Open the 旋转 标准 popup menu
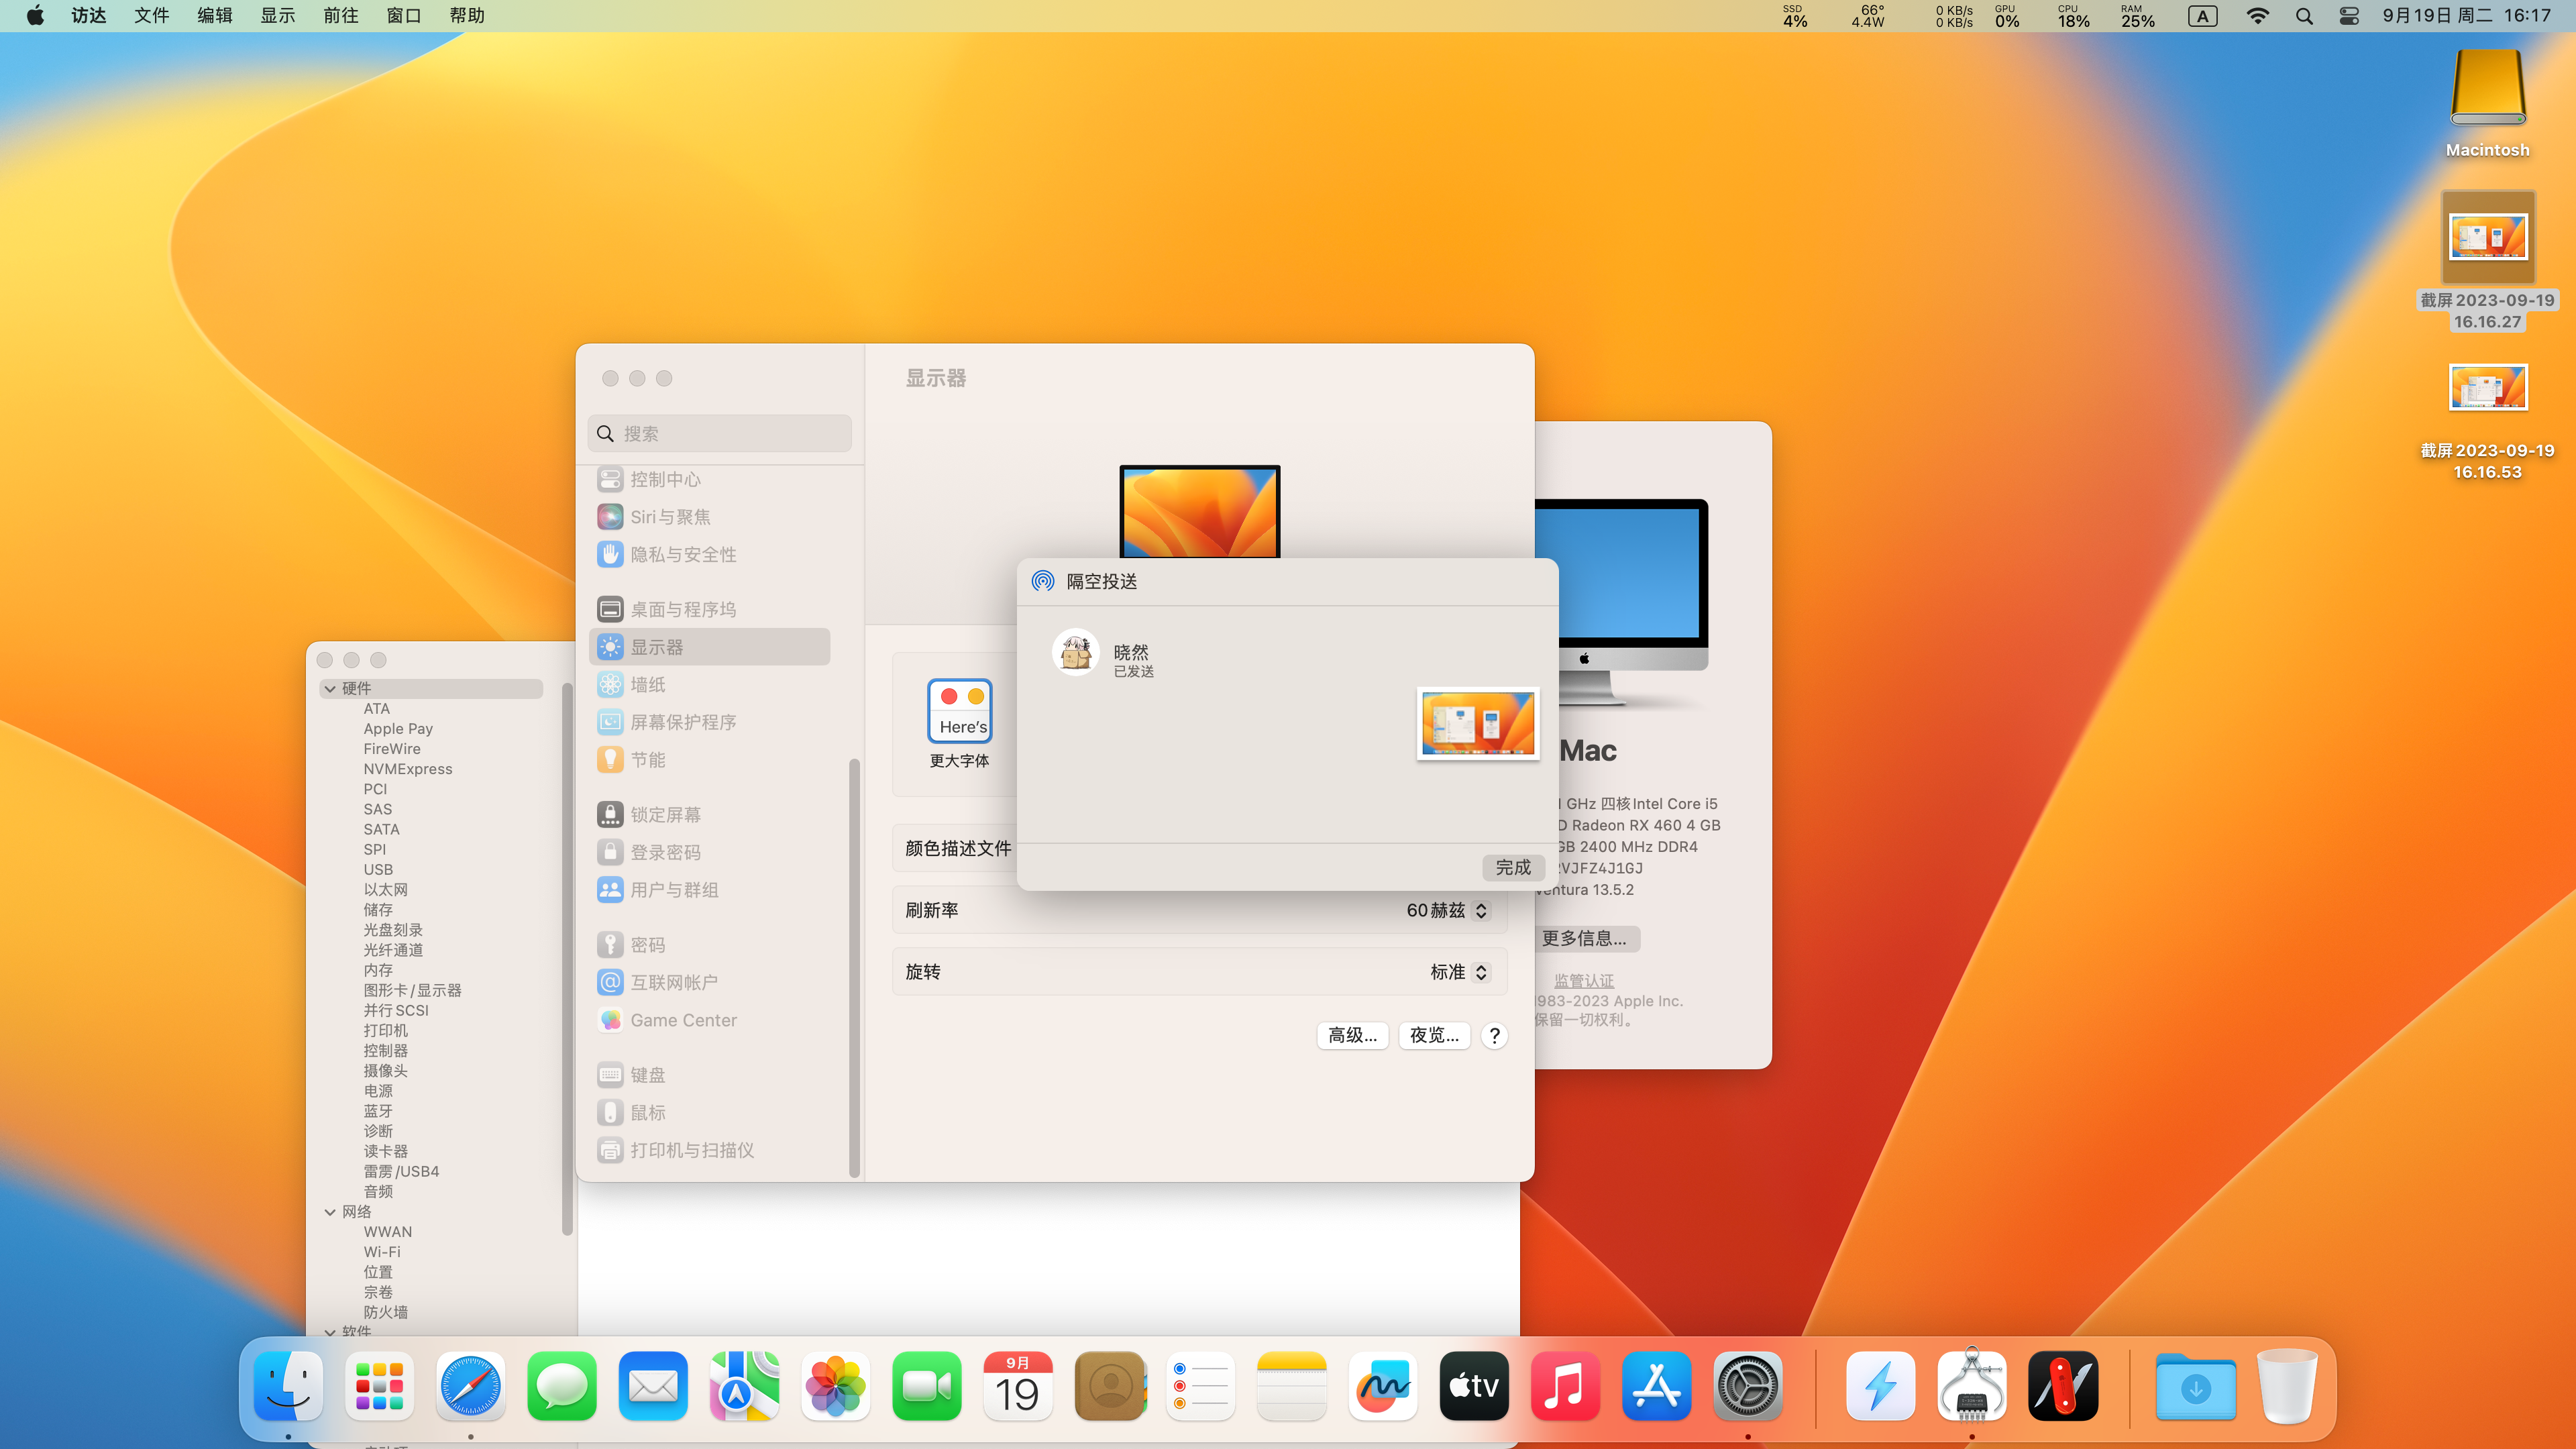Screen dimensions: 2576x1449 pos(1459,972)
